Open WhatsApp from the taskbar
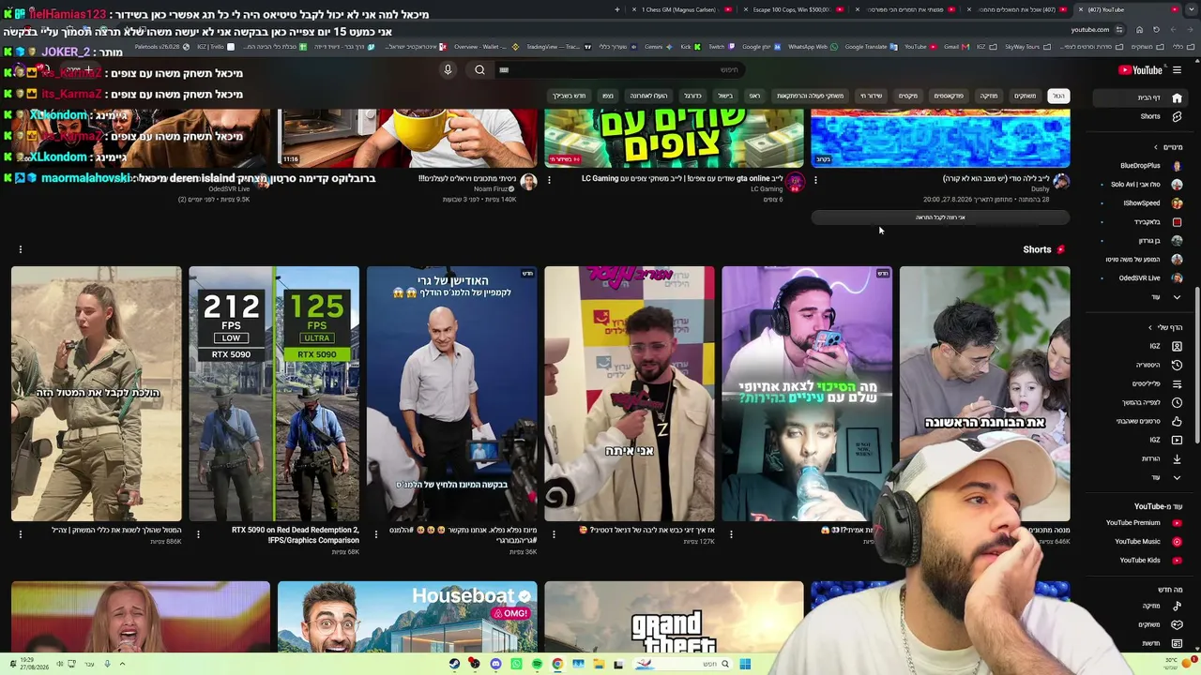This screenshot has width=1201, height=675. [x=516, y=665]
